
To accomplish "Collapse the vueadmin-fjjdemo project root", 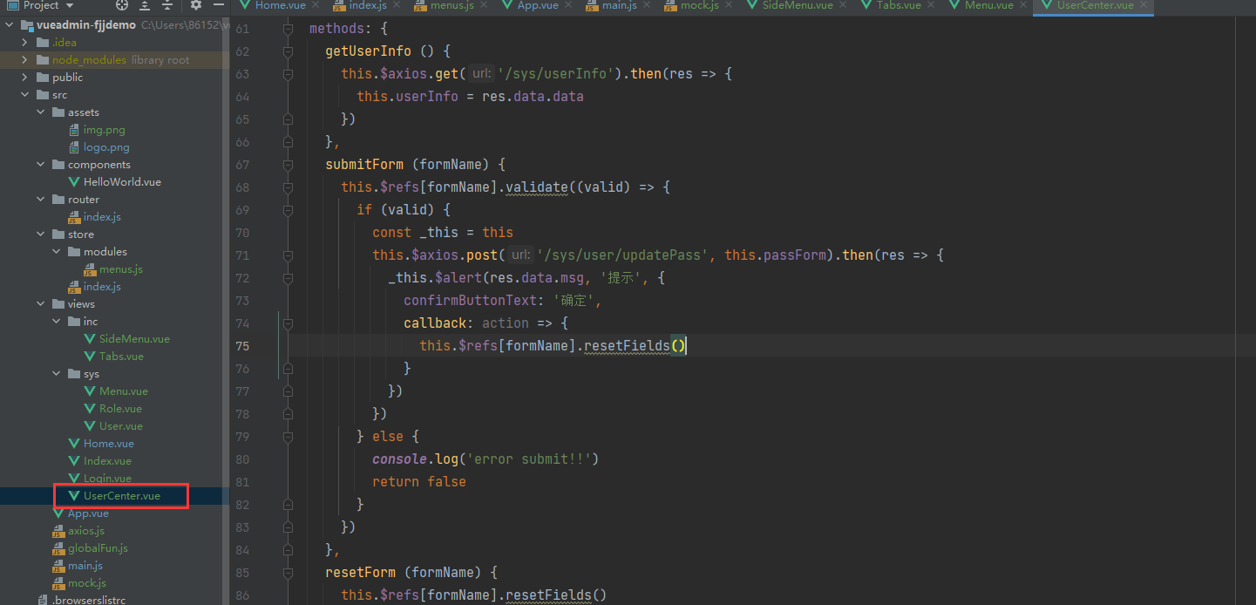I will 10,25.
